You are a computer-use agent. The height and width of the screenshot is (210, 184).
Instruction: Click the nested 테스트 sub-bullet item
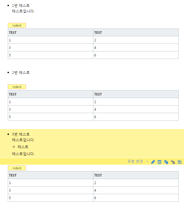pyautogui.click(x=23, y=147)
